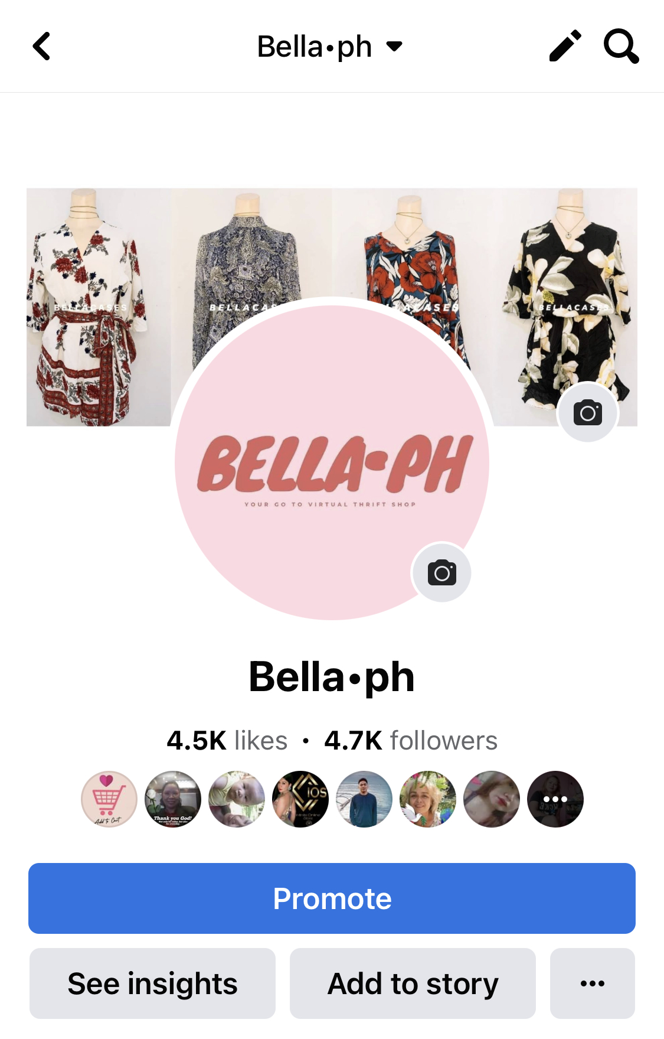View the 4.5K likes count
Viewport: 664px width, 1039px height.
(227, 741)
